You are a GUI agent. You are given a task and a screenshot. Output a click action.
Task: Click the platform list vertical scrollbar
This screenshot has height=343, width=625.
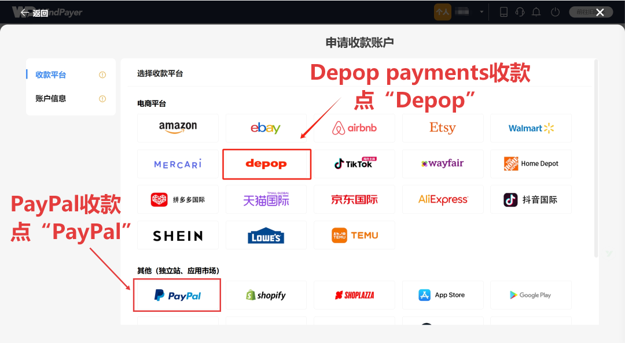(596, 158)
